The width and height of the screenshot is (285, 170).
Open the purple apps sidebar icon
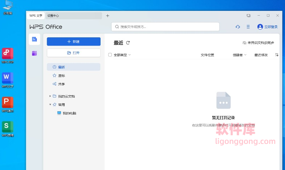[34, 53]
